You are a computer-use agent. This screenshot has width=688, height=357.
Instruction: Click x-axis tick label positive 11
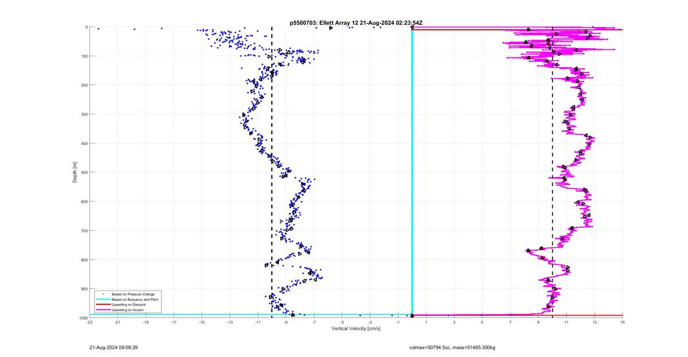(x=566, y=322)
